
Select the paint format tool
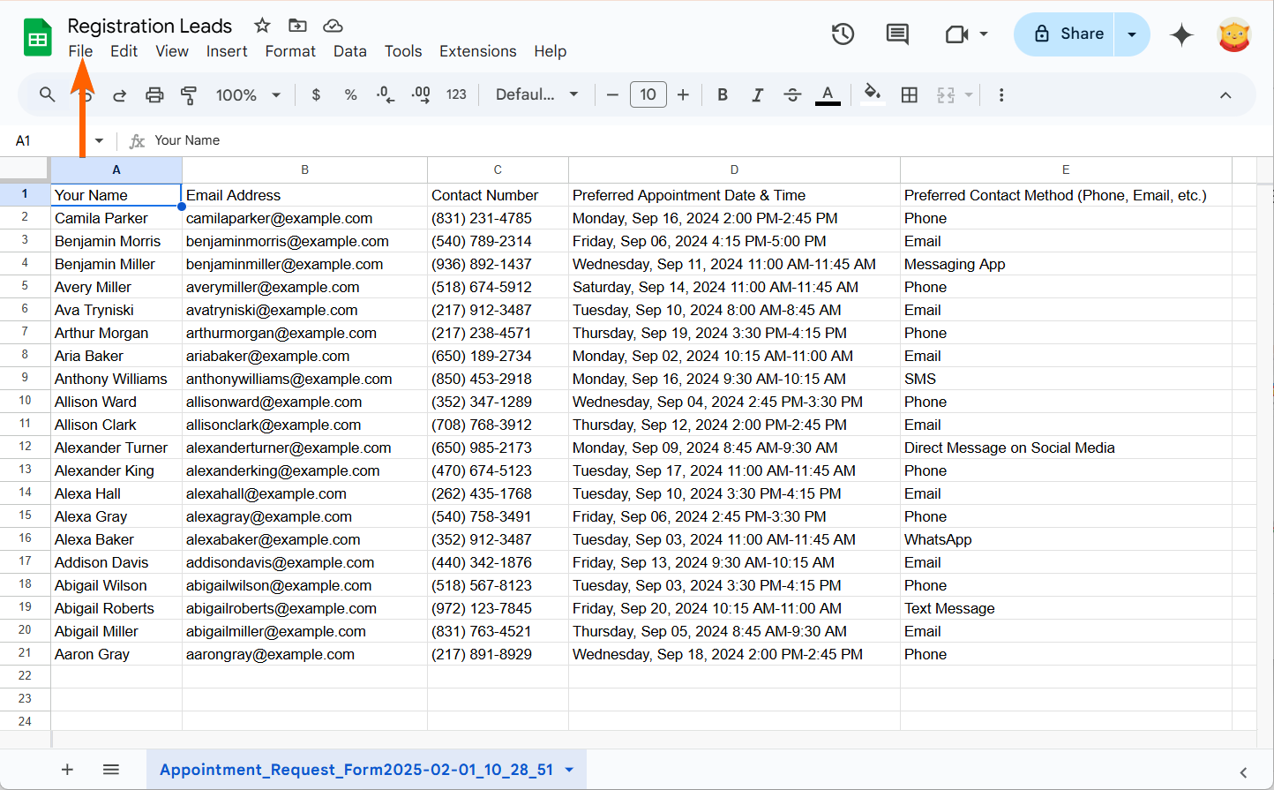coord(189,95)
